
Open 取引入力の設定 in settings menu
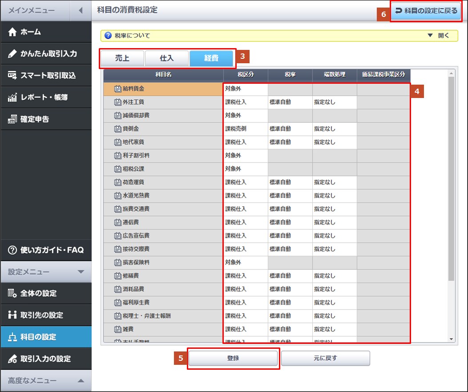pyautogui.click(x=45, y=359)
